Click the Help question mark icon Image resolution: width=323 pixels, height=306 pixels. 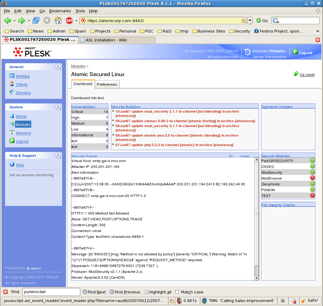12,165
